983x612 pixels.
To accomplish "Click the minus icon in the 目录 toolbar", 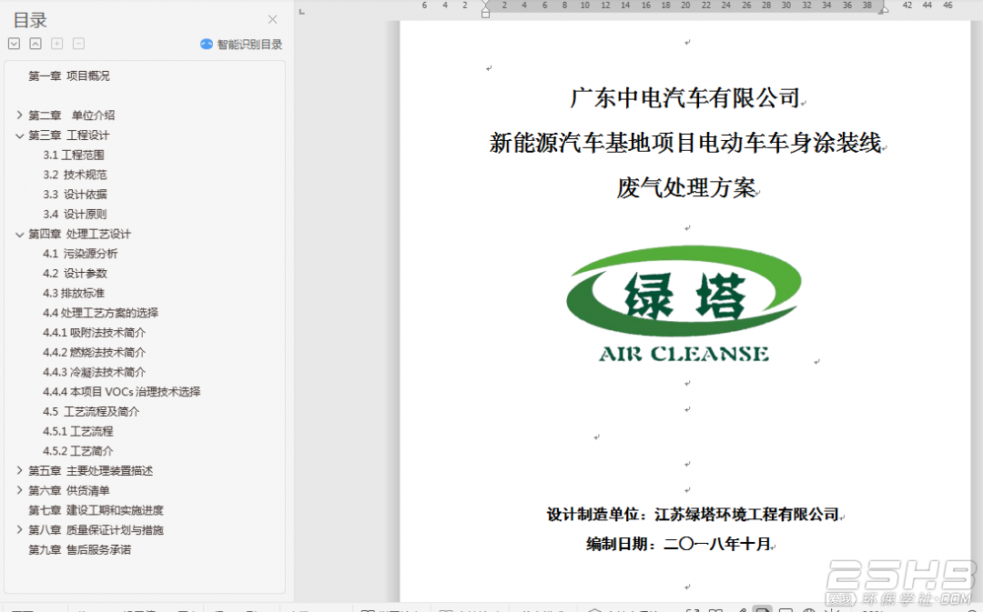I will coord(78,44).
